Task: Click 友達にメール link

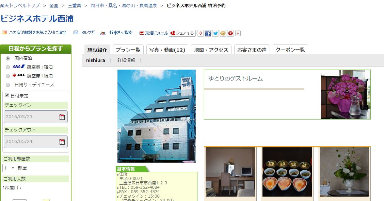Action: coord(157,33)
